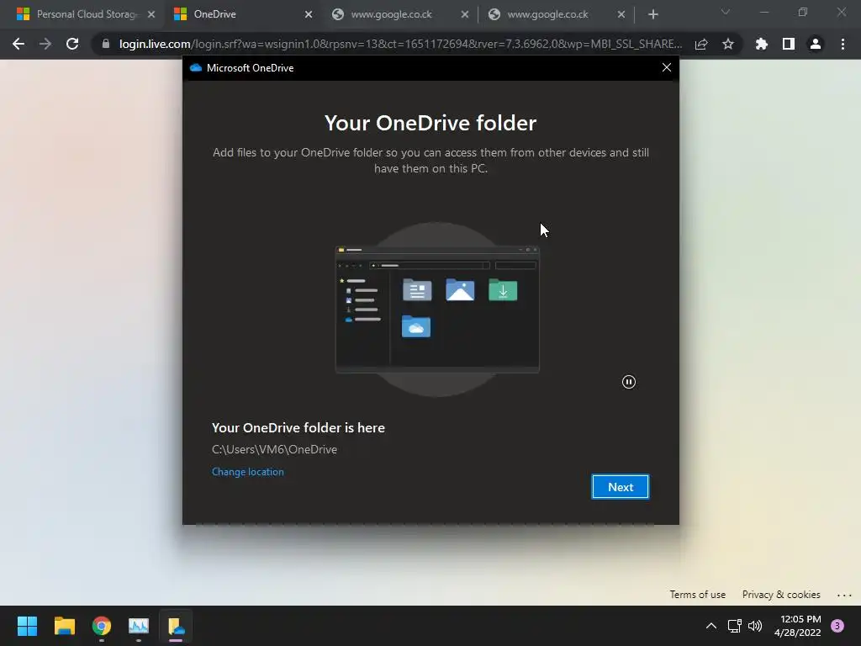Click the Your OneDrive folder heading
The image size is (861, 646).
[430, 123]
